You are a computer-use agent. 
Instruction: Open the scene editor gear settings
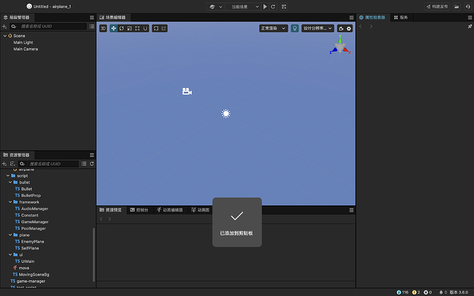(x=349, y=28)
